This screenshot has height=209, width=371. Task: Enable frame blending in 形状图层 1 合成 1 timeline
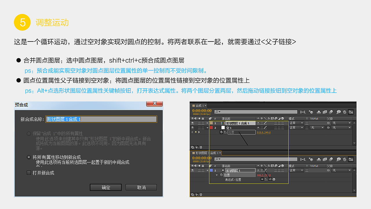click(325, 159)
